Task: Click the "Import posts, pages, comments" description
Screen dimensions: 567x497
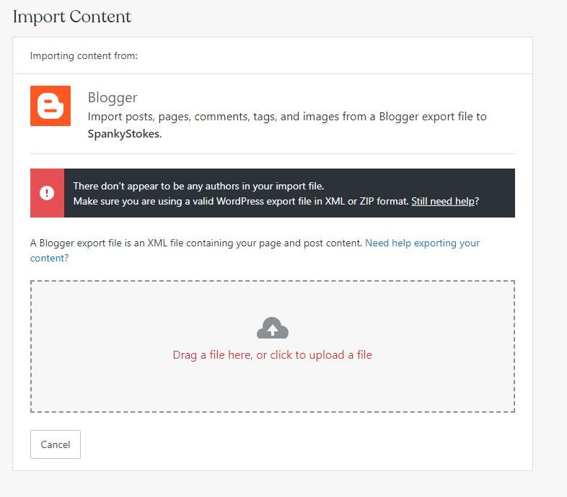Action: 287,116
